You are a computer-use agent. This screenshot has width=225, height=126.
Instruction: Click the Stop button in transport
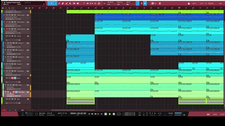(x=105, y=114)
